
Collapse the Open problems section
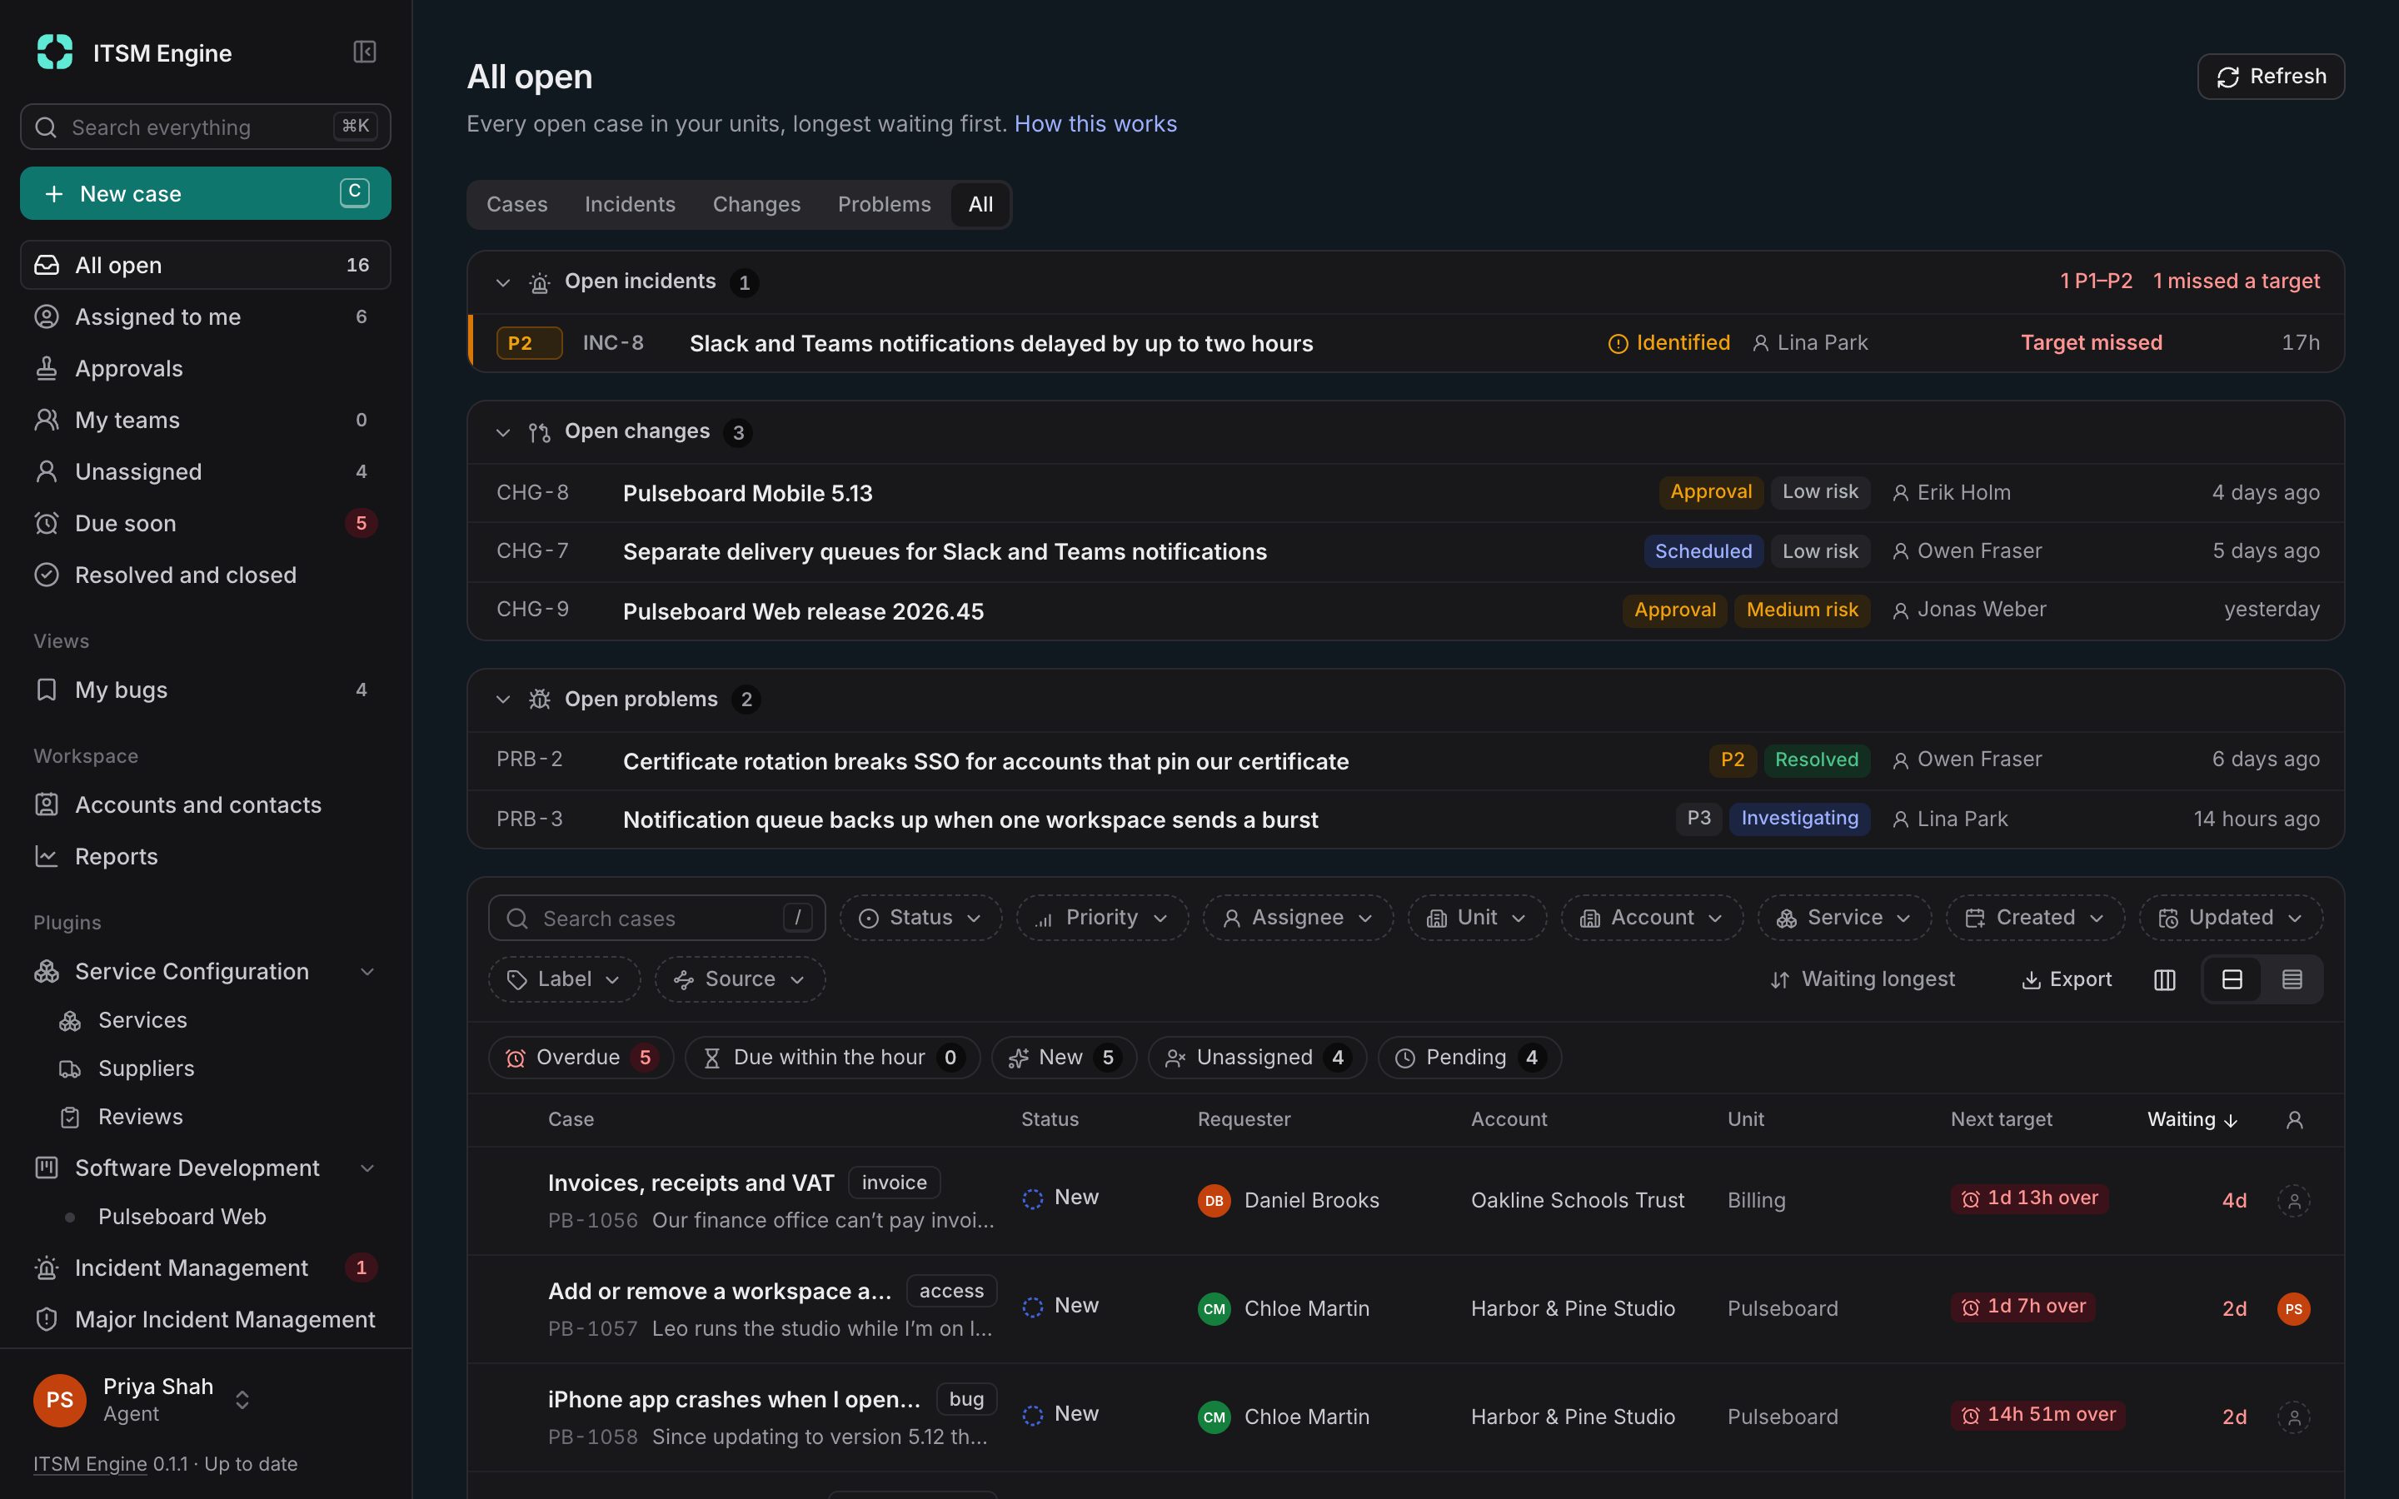pos(504,700)
